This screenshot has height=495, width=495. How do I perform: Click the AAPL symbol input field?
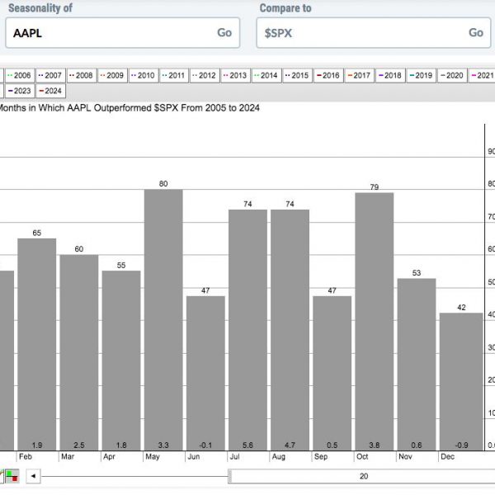tap(122, 33)
